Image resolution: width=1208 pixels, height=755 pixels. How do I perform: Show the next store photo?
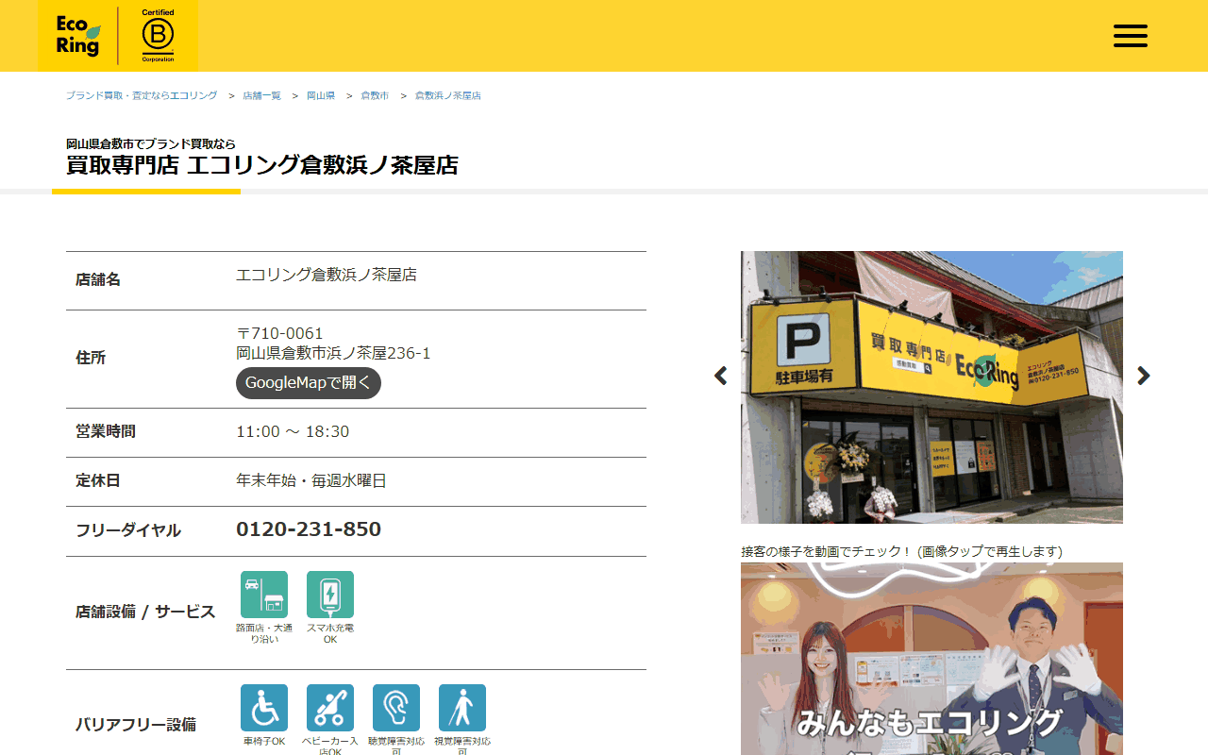1144,376
